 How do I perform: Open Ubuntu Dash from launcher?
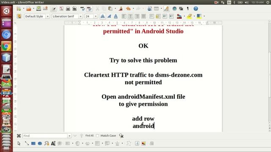coord(6,11)
